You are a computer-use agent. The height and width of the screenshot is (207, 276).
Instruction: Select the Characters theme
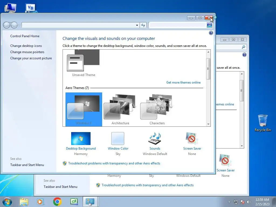pyautogui.click(x=157, y=109)
